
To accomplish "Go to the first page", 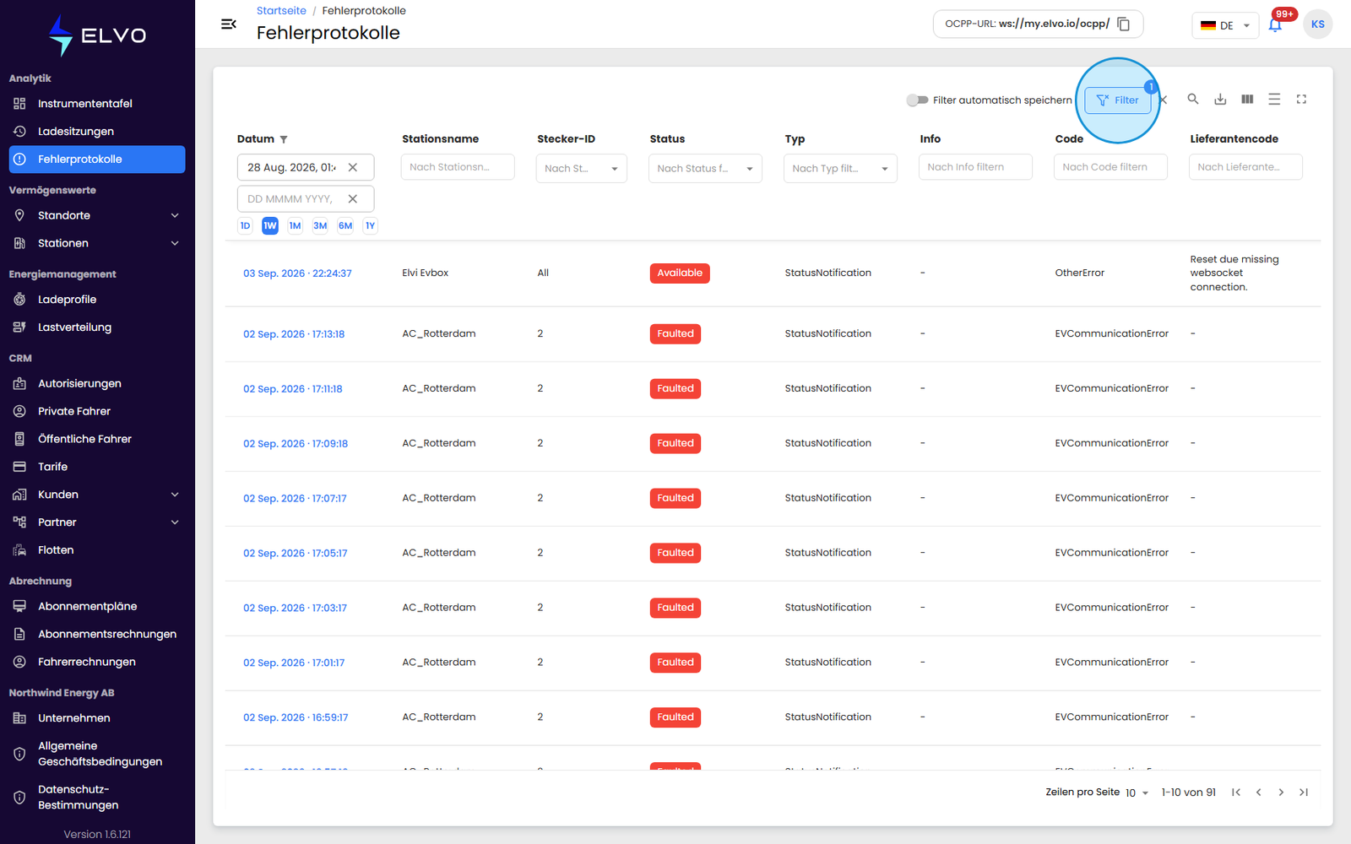I will click(x=1235, y=792).
